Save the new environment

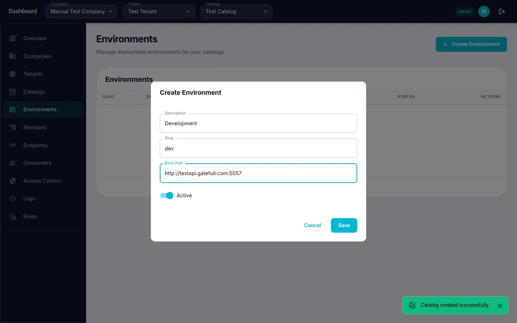(344, 225)
